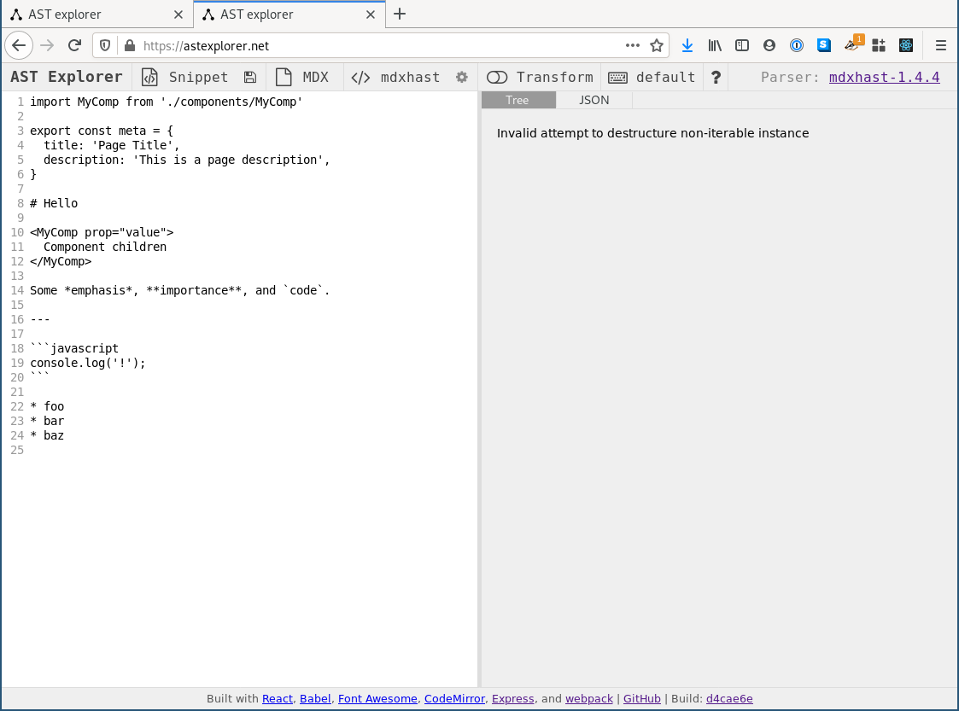Open the Babel footer link

coord(315,699)
